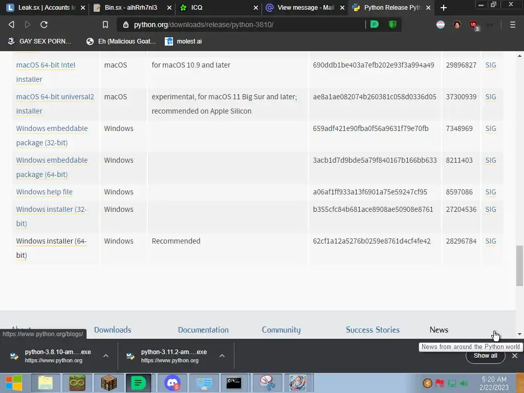Open the Snipping Tool taskbar icon
Viewport: 524px width, 393px height.
click(x=268, y=383)
